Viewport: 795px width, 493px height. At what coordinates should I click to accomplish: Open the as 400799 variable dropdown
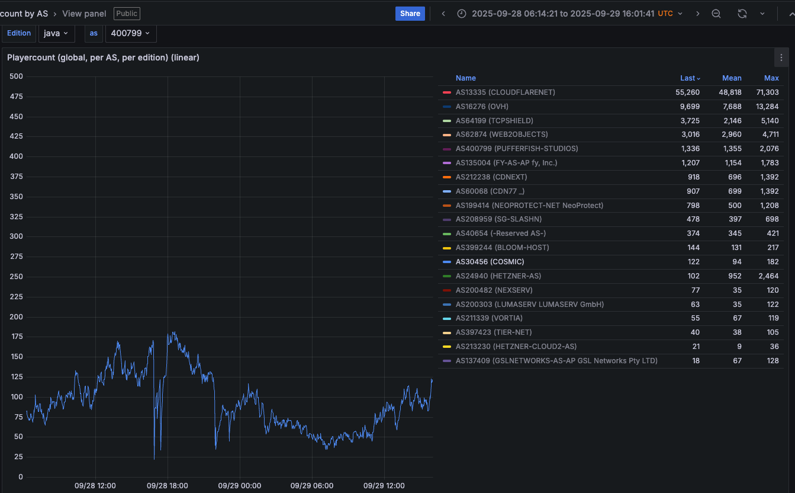point(131,33)
